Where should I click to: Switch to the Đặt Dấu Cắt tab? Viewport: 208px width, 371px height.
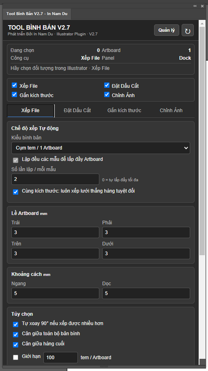[x=77, y=111]
